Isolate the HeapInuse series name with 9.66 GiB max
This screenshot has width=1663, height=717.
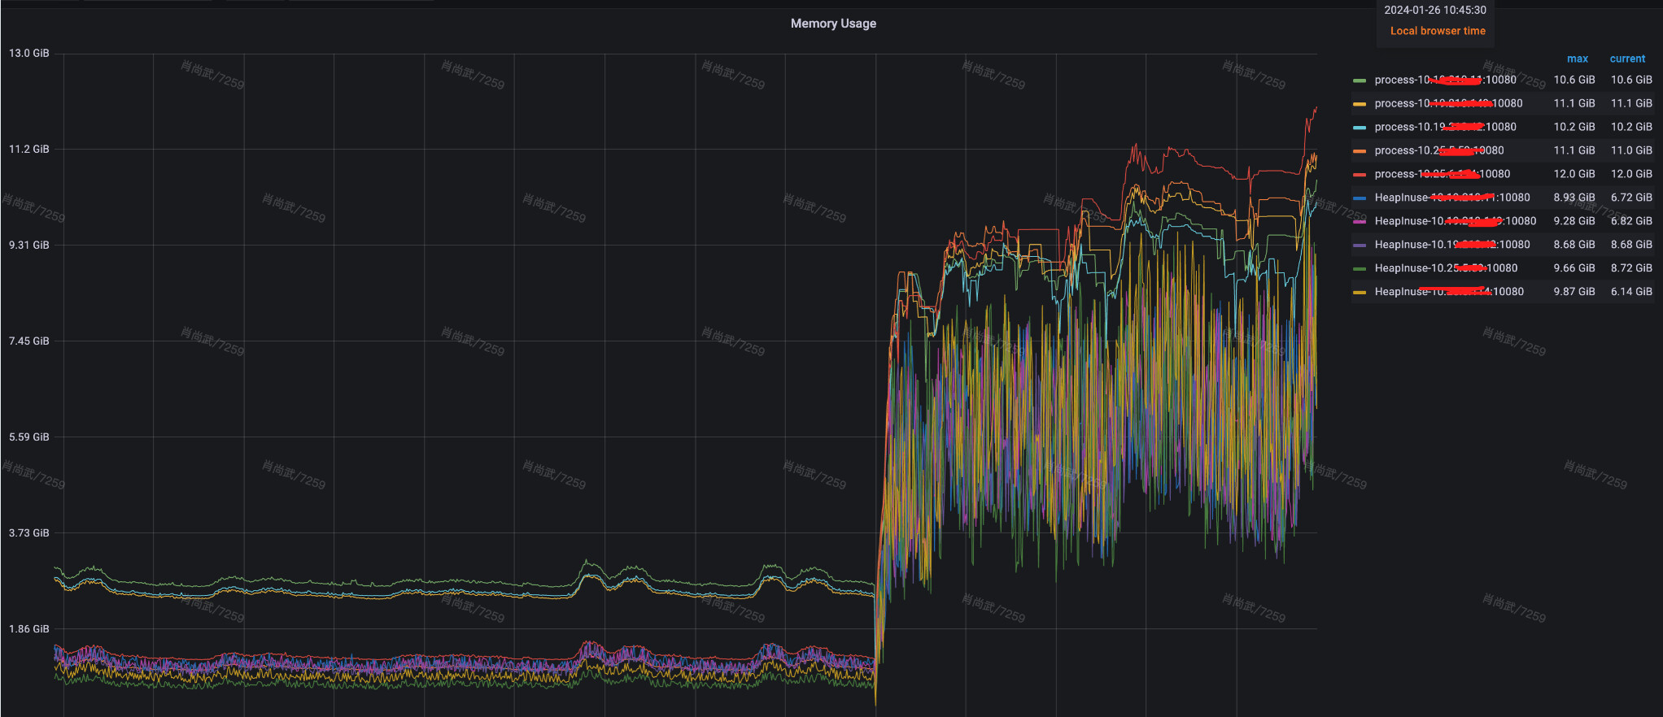coord(1446,268)
